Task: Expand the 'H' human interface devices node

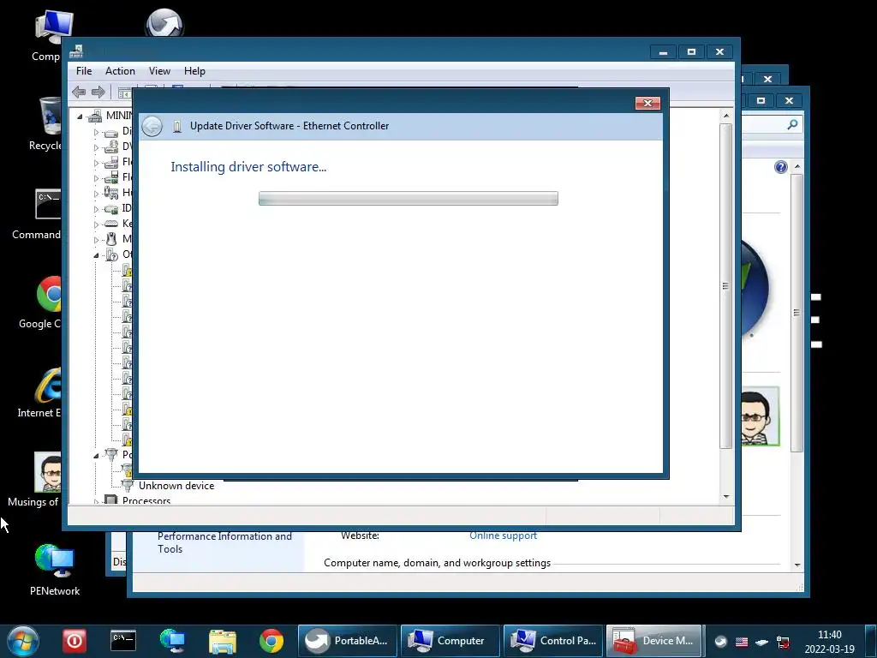Action: coord(96,194)
